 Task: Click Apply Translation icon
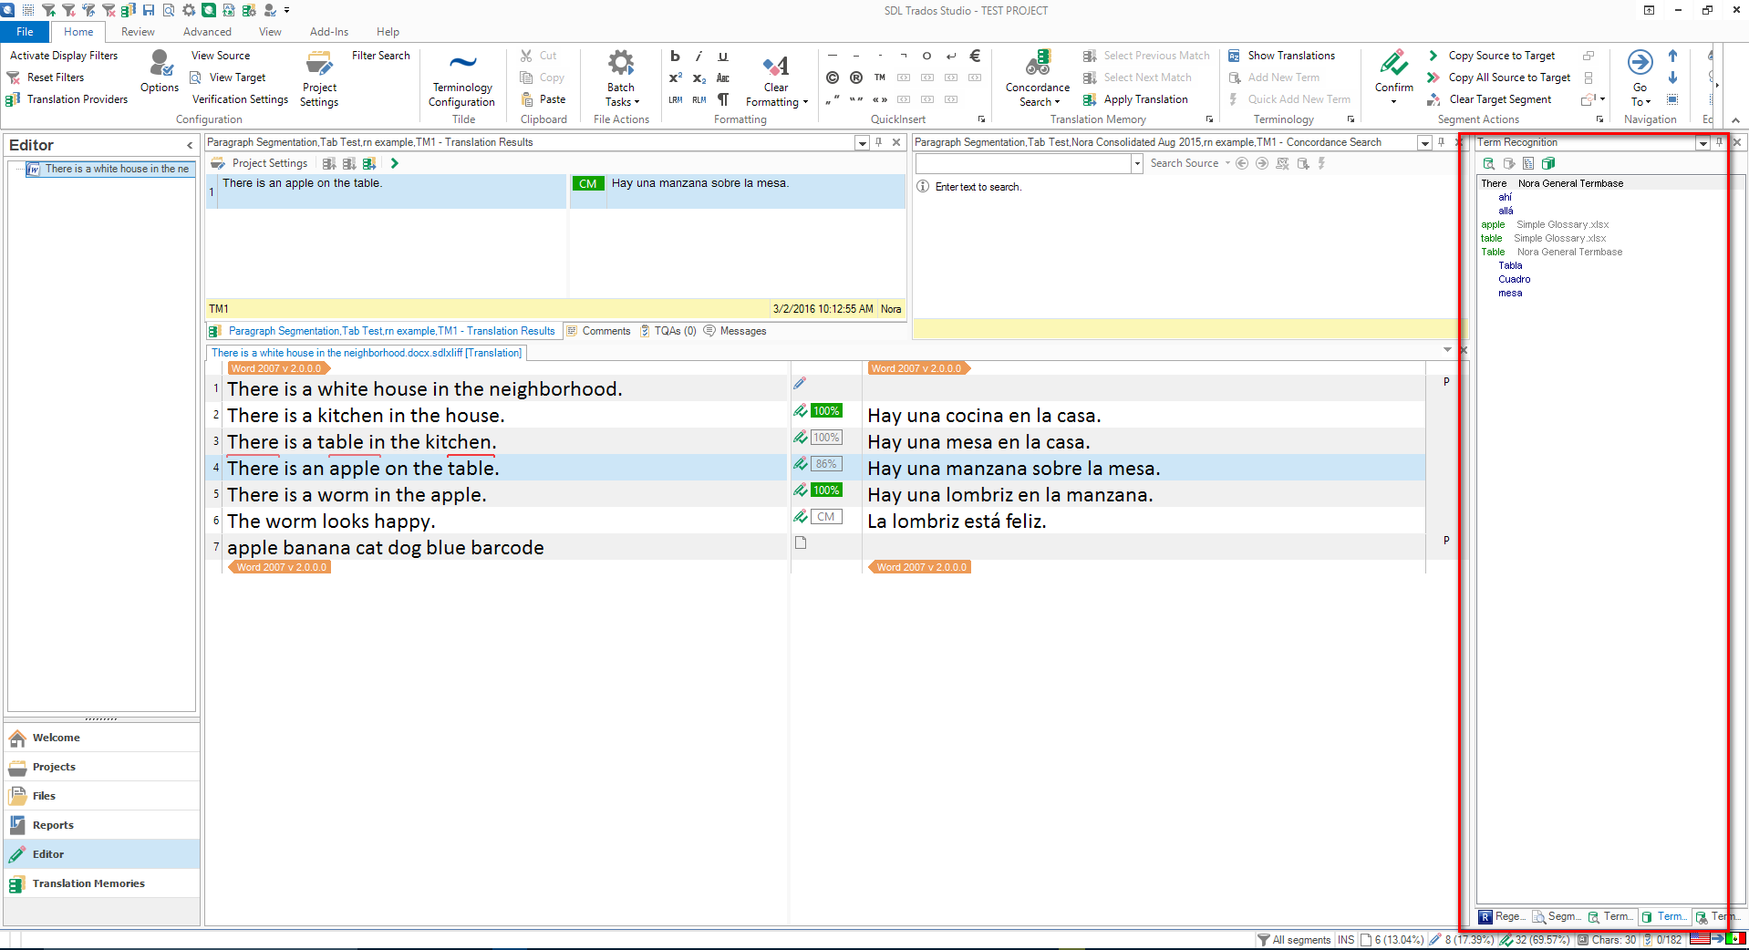1090,99
